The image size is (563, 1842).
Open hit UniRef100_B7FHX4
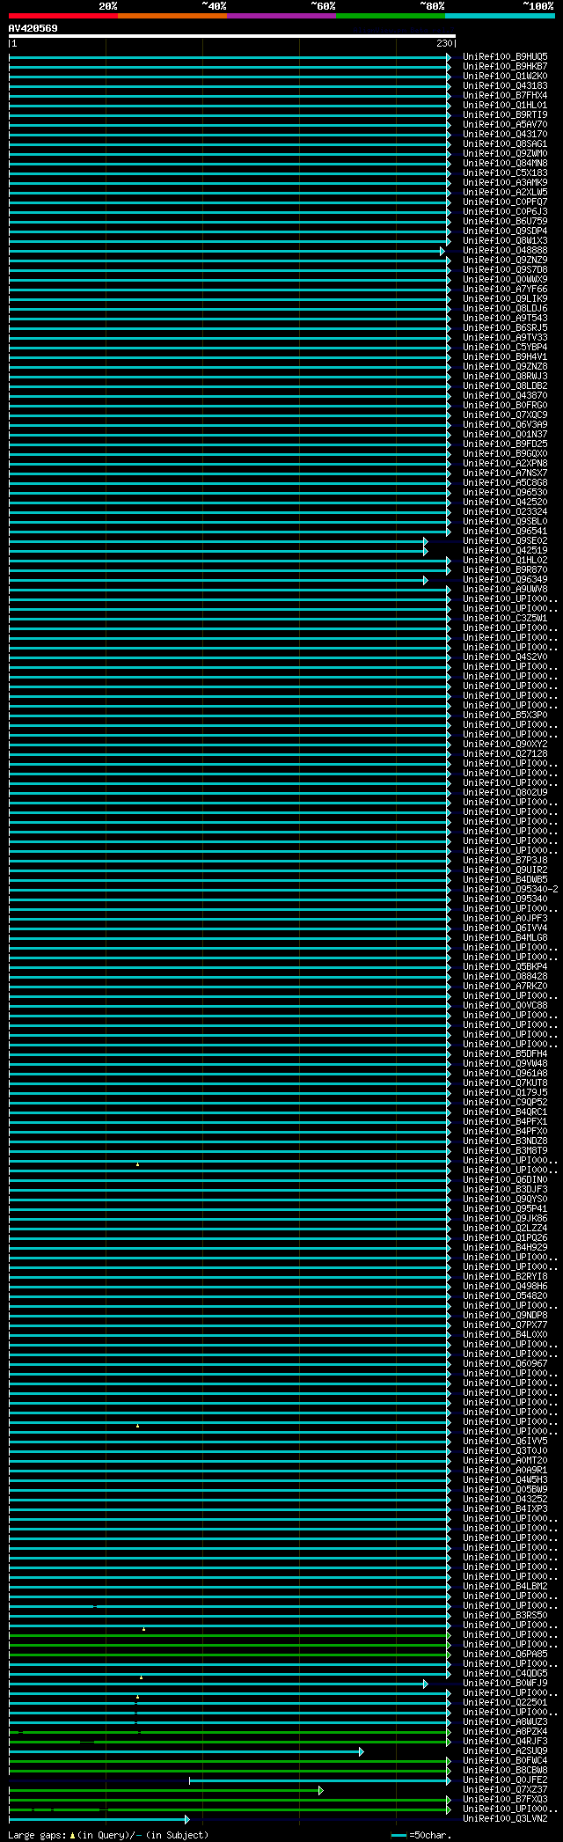(x=505, y=96)
